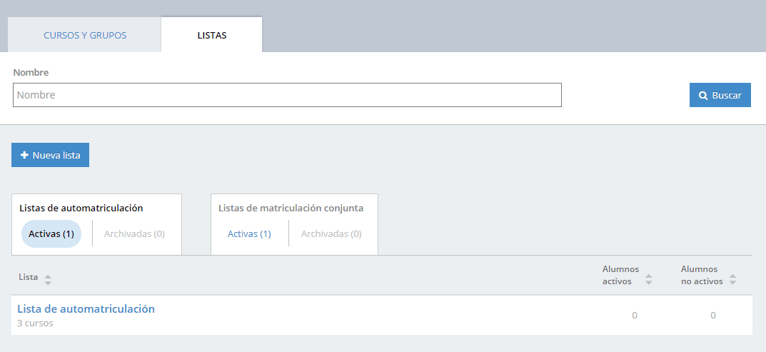Switch to the Cursos y Grupos tab
This screenshot has height=352, width=766.
85,35
